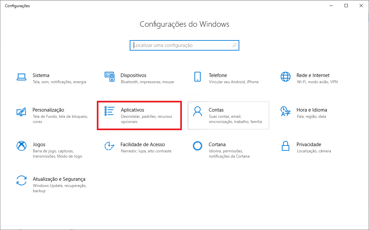Click the Privacidade category title
The image size is (369, 230).
(309, 145)
